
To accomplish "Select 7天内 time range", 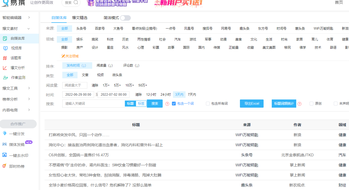I will click(x=192, y=95).
